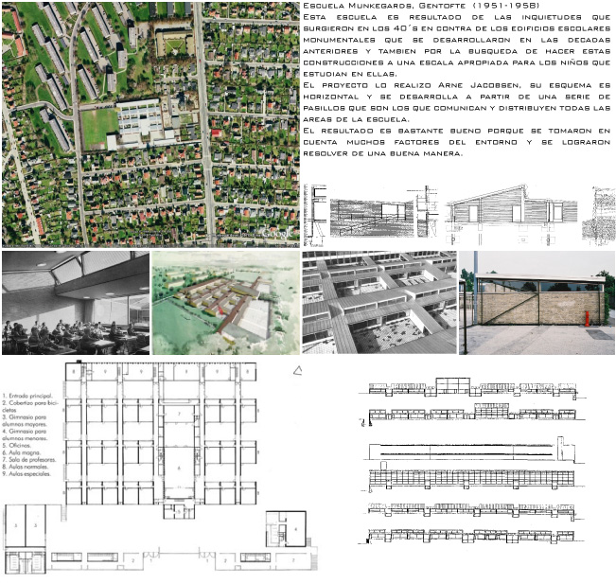Click the north arrow triangle beside the floor plan

298,370
